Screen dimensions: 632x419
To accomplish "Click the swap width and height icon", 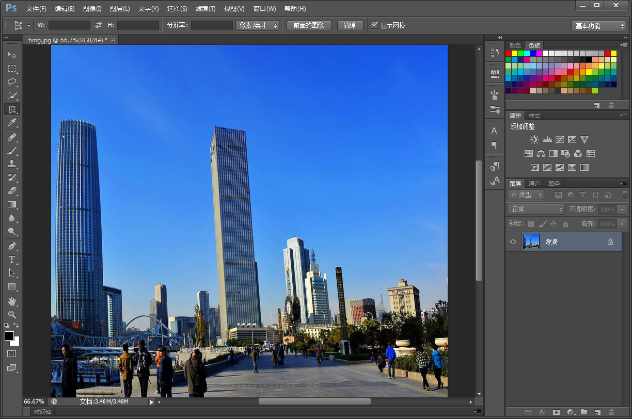I will tap(99, 25).
